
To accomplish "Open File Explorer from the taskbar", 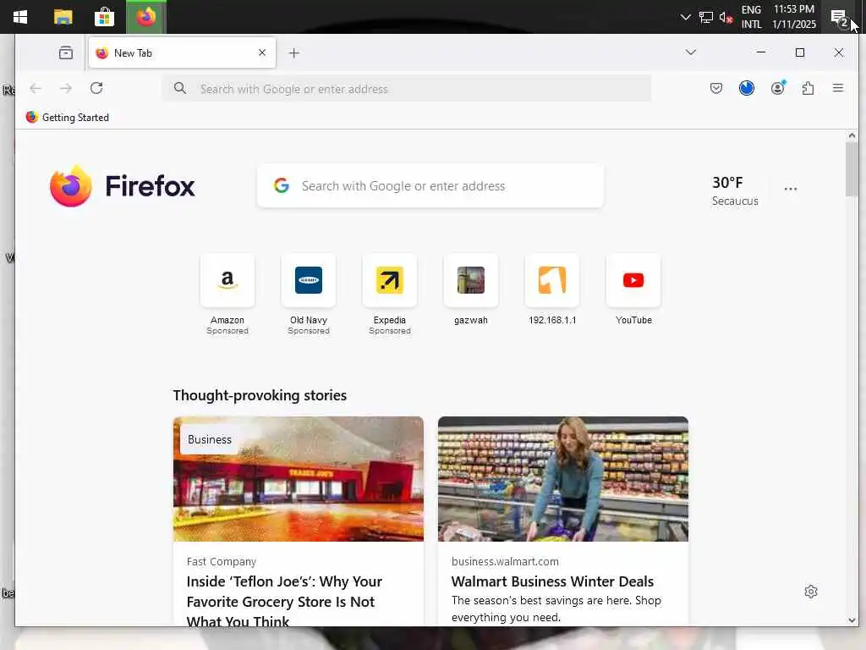I will (63, 17).
